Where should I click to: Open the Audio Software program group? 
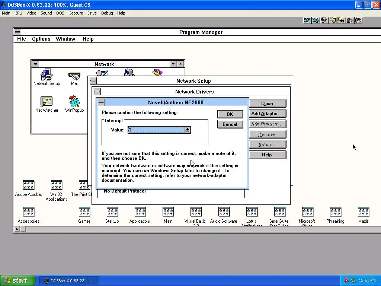point(224,215)
